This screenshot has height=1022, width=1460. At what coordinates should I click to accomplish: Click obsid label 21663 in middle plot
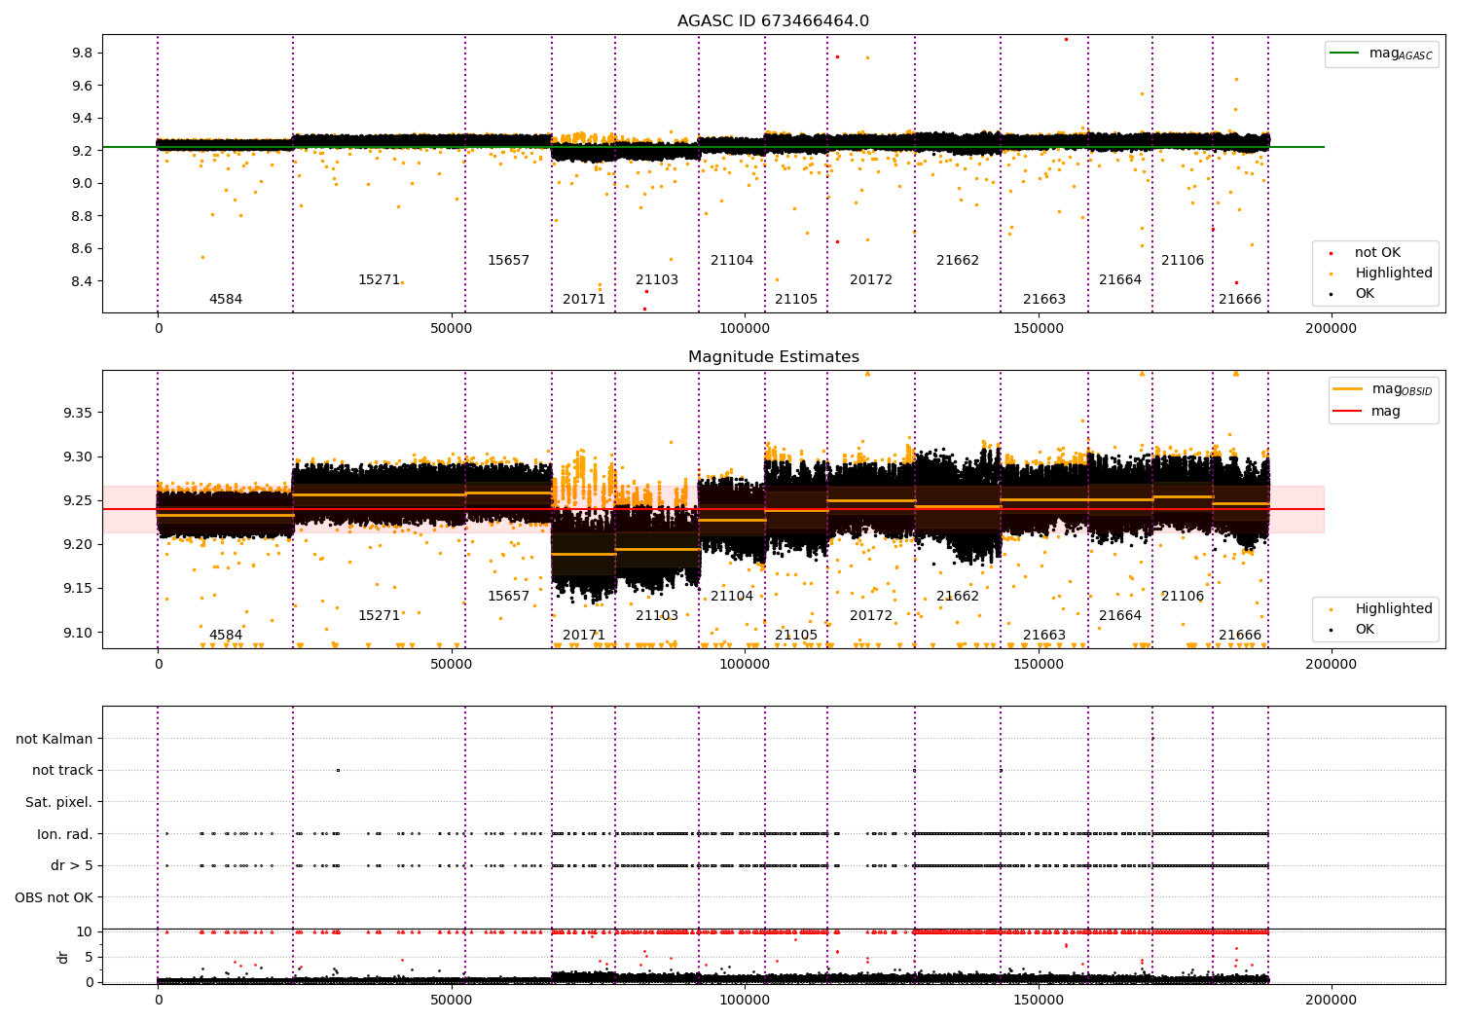(x=1044, y=635)
